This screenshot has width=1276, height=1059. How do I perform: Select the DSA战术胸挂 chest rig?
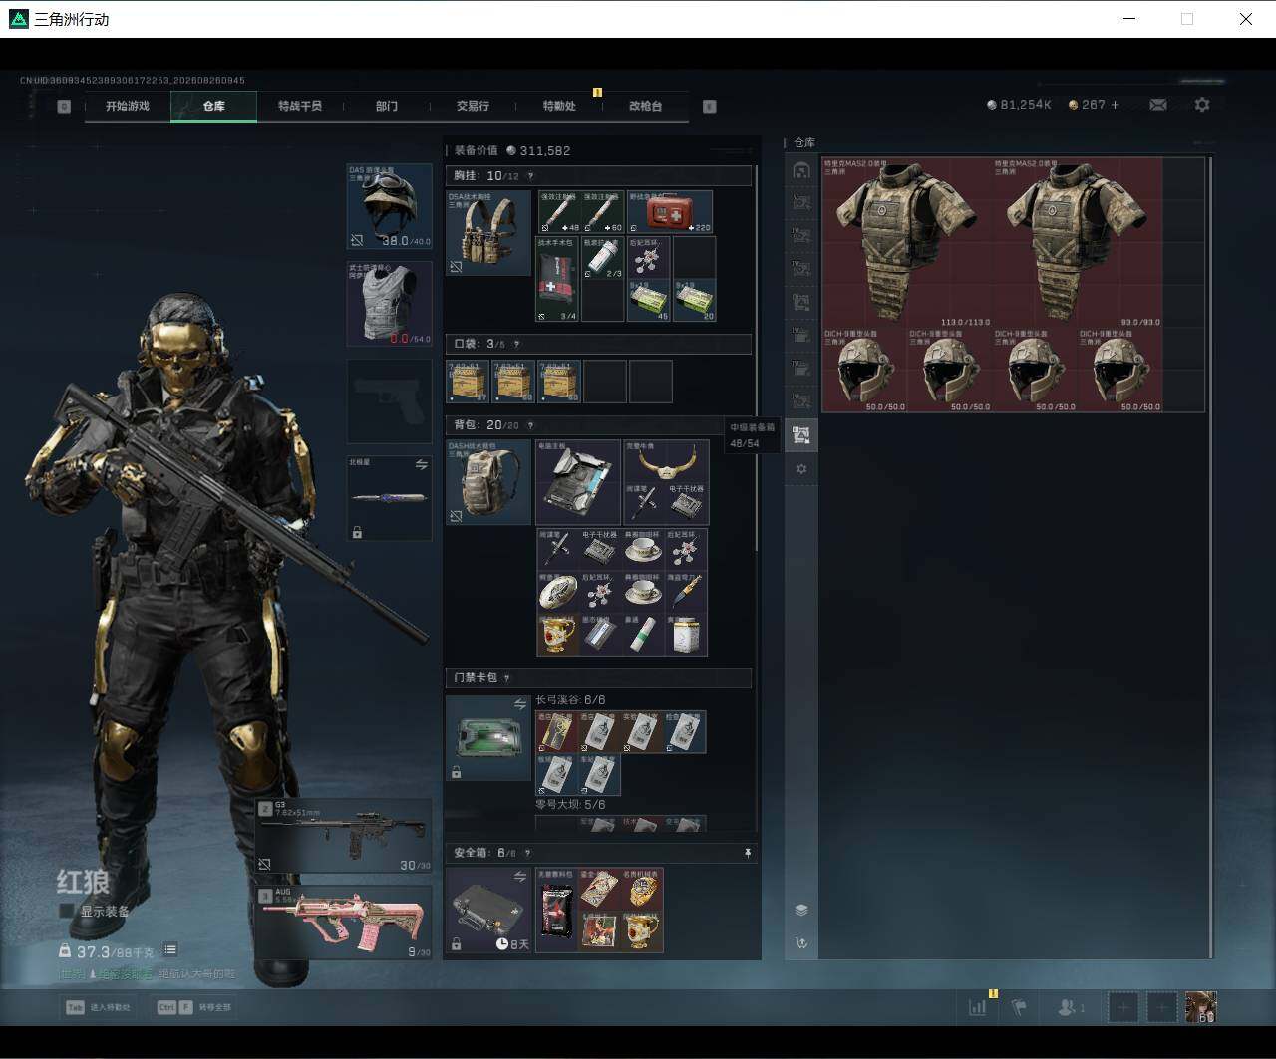click(488, 233)
